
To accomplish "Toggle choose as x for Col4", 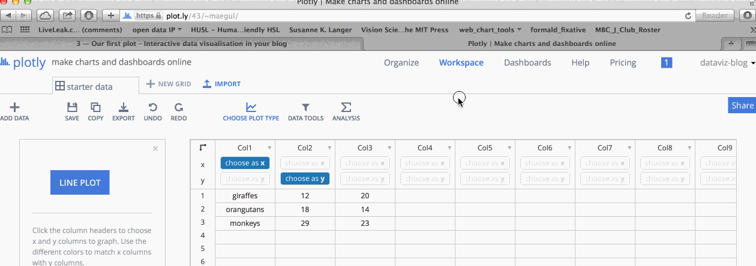I will click(x=425, y=163).
